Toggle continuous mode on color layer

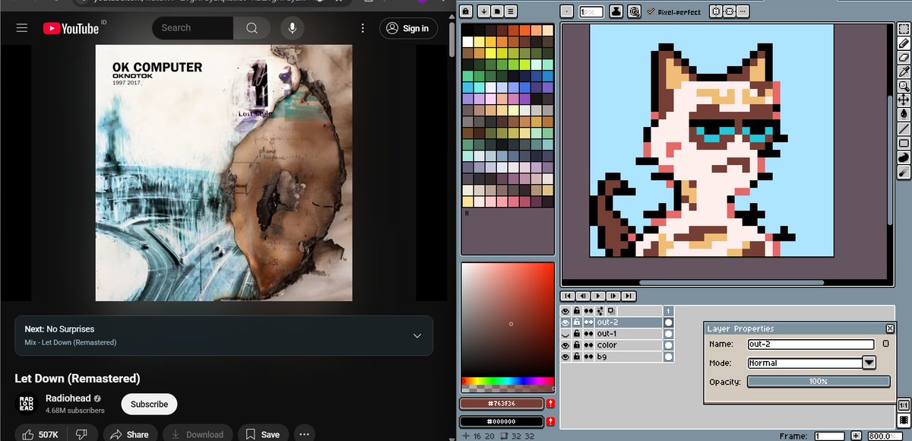(x=588, y=345)
